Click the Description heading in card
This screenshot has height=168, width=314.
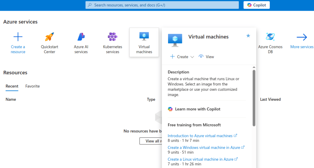coord(178,72)
